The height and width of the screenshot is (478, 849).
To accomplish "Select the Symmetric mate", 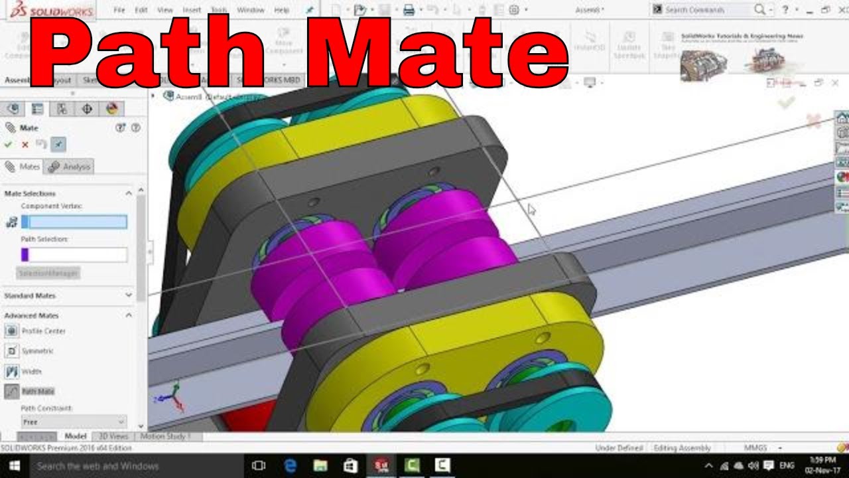I will (30, 351).
